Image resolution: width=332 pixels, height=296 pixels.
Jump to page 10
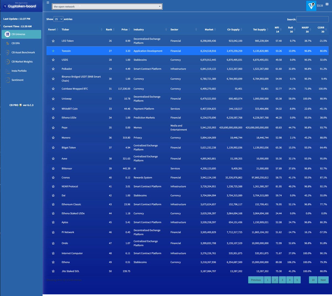click(x=313, y=280)
